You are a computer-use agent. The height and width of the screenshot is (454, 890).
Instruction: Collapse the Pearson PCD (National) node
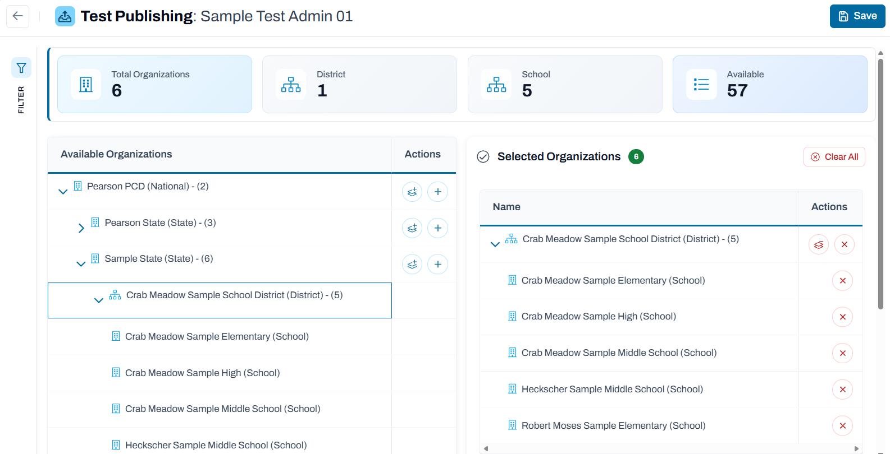(63, 192)
